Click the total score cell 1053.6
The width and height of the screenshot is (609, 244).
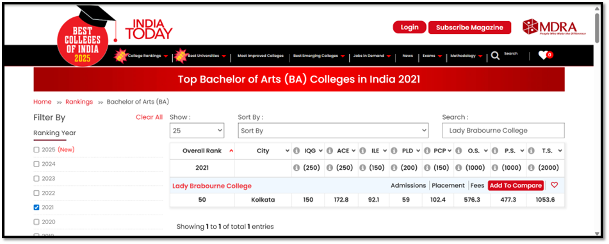(545, 200)
